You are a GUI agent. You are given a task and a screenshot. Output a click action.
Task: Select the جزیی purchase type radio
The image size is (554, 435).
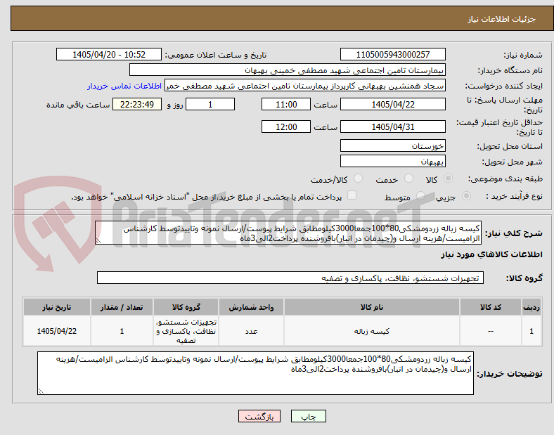tap(466, 196)
